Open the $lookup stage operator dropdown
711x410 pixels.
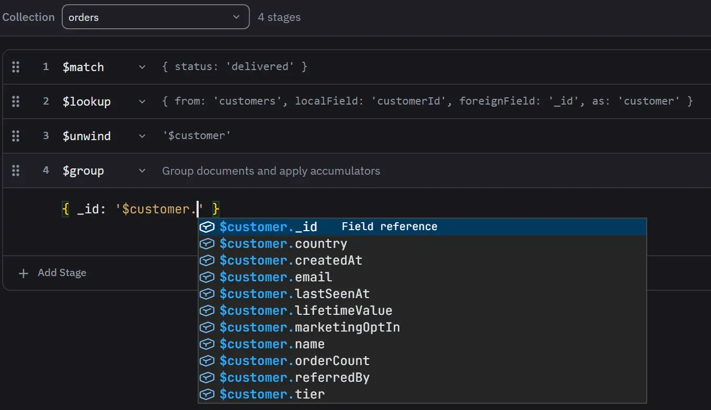coord(142,101)
